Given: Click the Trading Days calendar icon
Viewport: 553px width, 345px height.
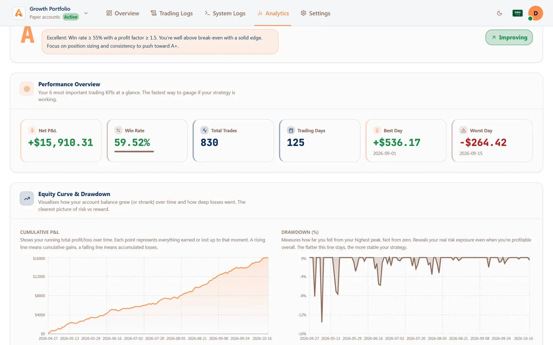Looking at the screenshot, I should click(291, 130).
